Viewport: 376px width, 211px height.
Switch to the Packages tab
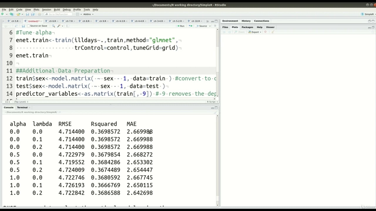247,27
